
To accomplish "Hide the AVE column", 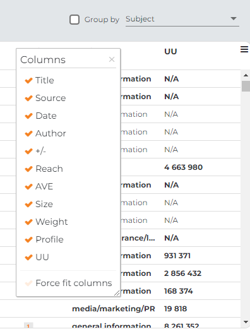I will [39, 186].
